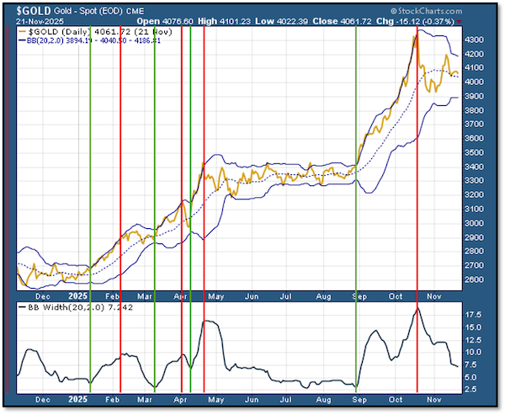Select the Close 4061.72 header value
The width and height of the screenshot is (505, 415).
342,21
